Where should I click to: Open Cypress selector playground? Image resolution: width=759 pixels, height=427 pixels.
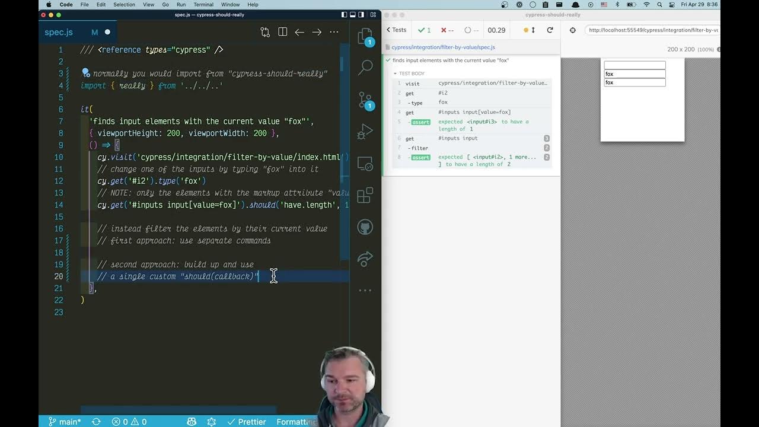tap(572, 30)
